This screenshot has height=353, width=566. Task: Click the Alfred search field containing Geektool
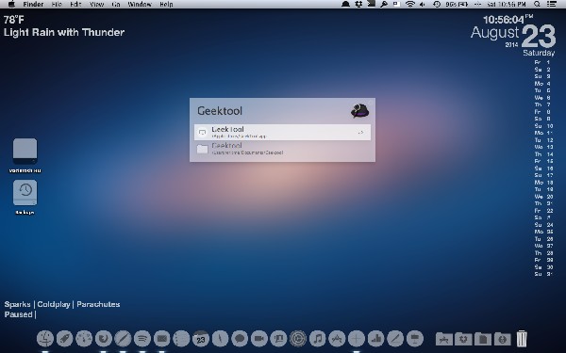(x=271, y=111)
